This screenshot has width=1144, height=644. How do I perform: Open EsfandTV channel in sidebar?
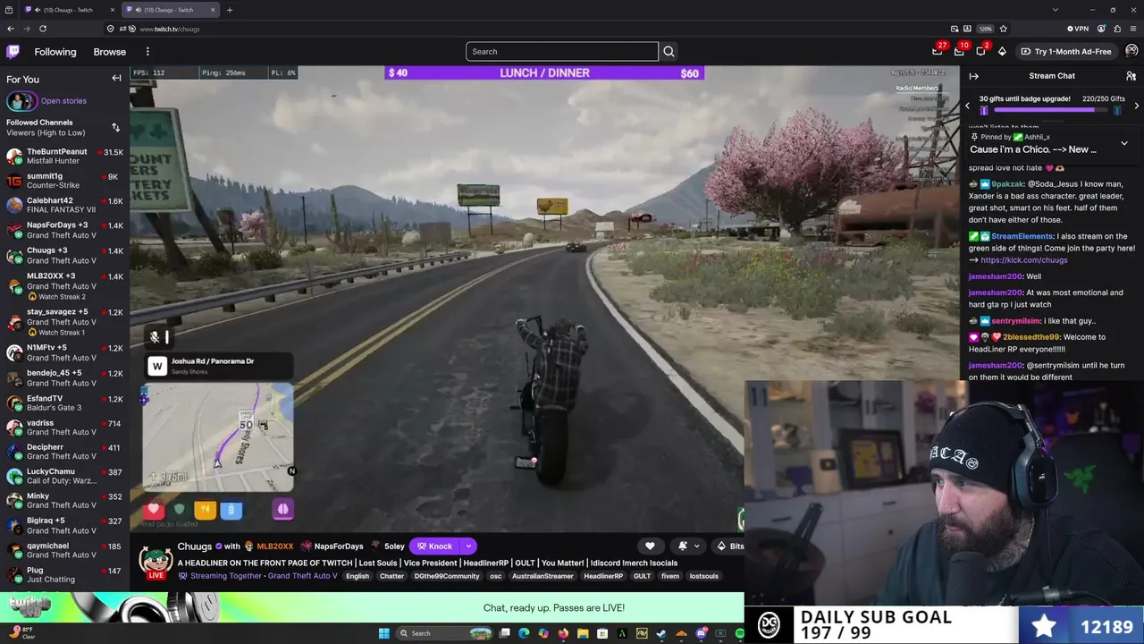(64, 403)
